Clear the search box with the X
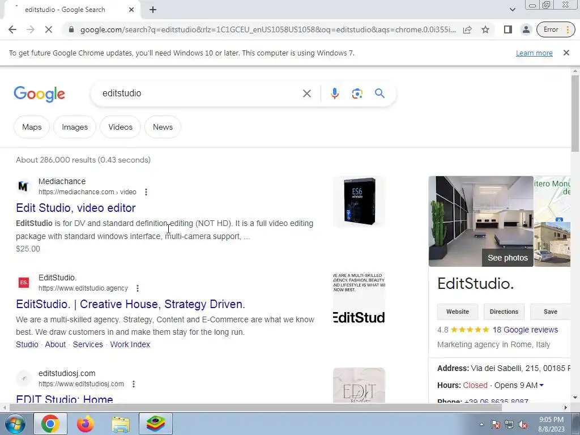The height and width of the screenshot is (435, 580). click(x=306, y=93)
